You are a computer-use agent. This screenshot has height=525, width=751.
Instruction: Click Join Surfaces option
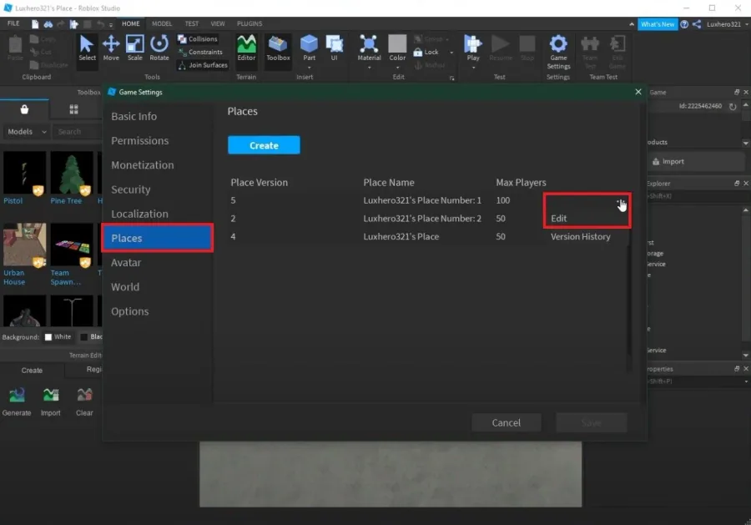[x=203, y=64]
